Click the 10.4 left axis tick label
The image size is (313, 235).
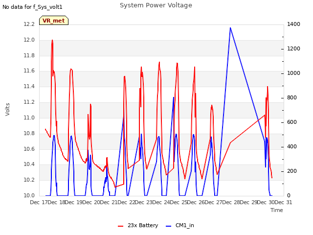[29, 164]
